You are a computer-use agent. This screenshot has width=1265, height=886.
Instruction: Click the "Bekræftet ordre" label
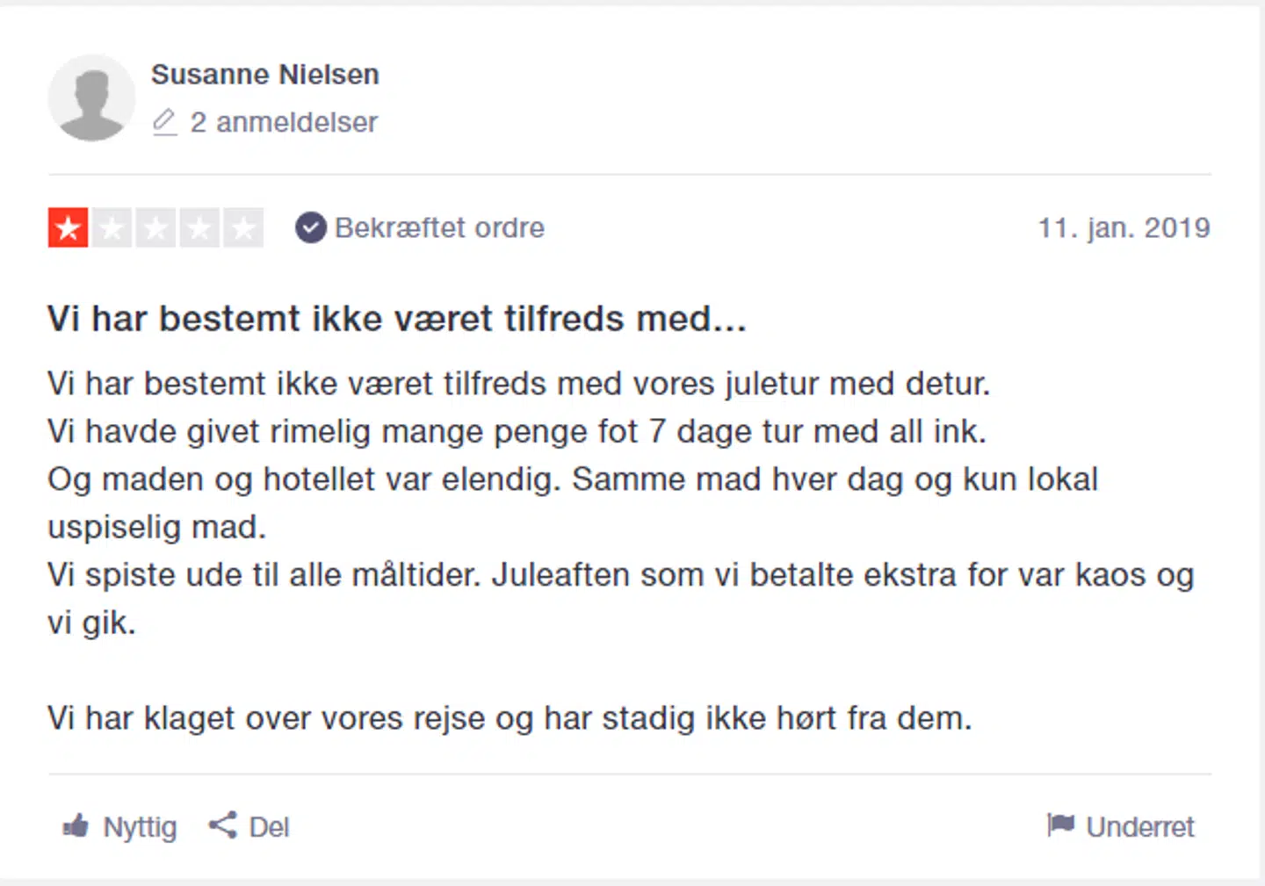tap(439, 228)
